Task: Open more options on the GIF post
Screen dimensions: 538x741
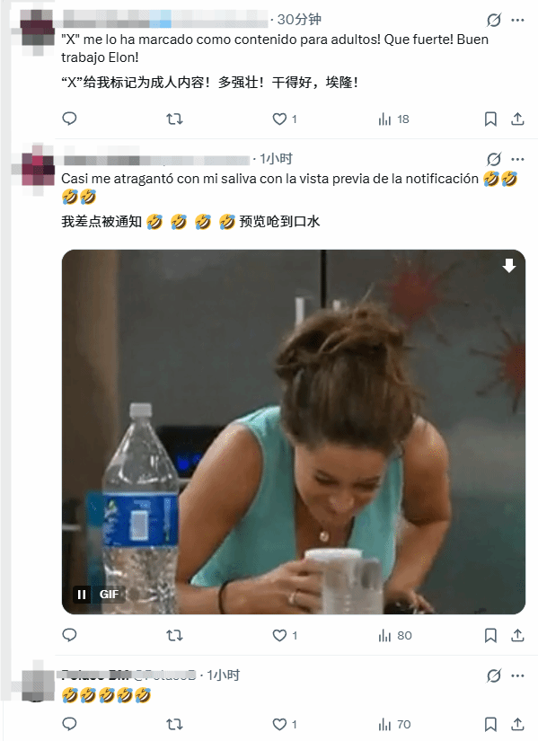Action: (x=517, y=159)
